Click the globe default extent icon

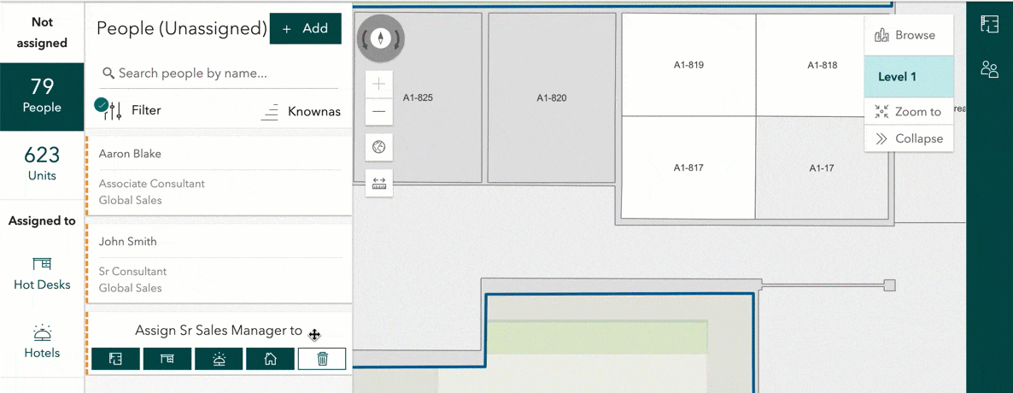(379, 147)
